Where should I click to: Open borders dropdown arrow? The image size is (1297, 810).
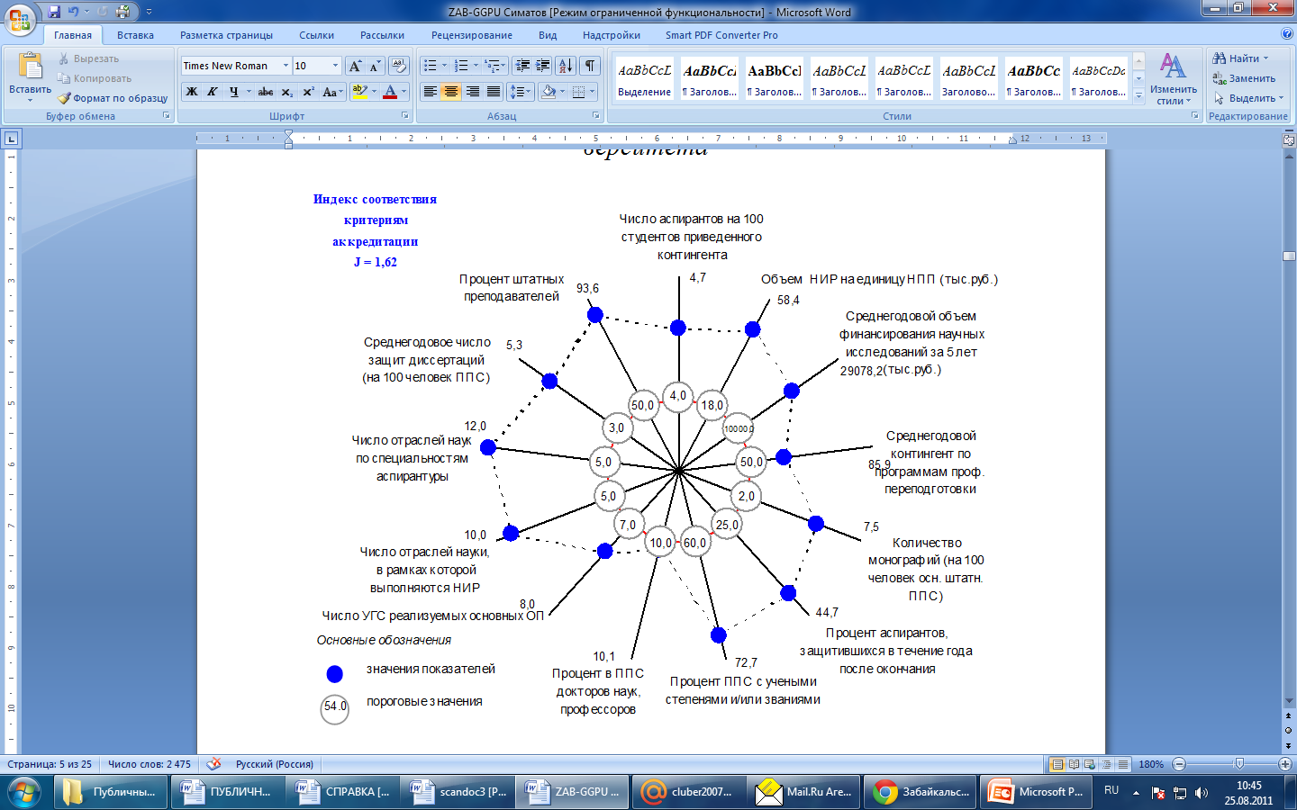(x=593, y=92)
